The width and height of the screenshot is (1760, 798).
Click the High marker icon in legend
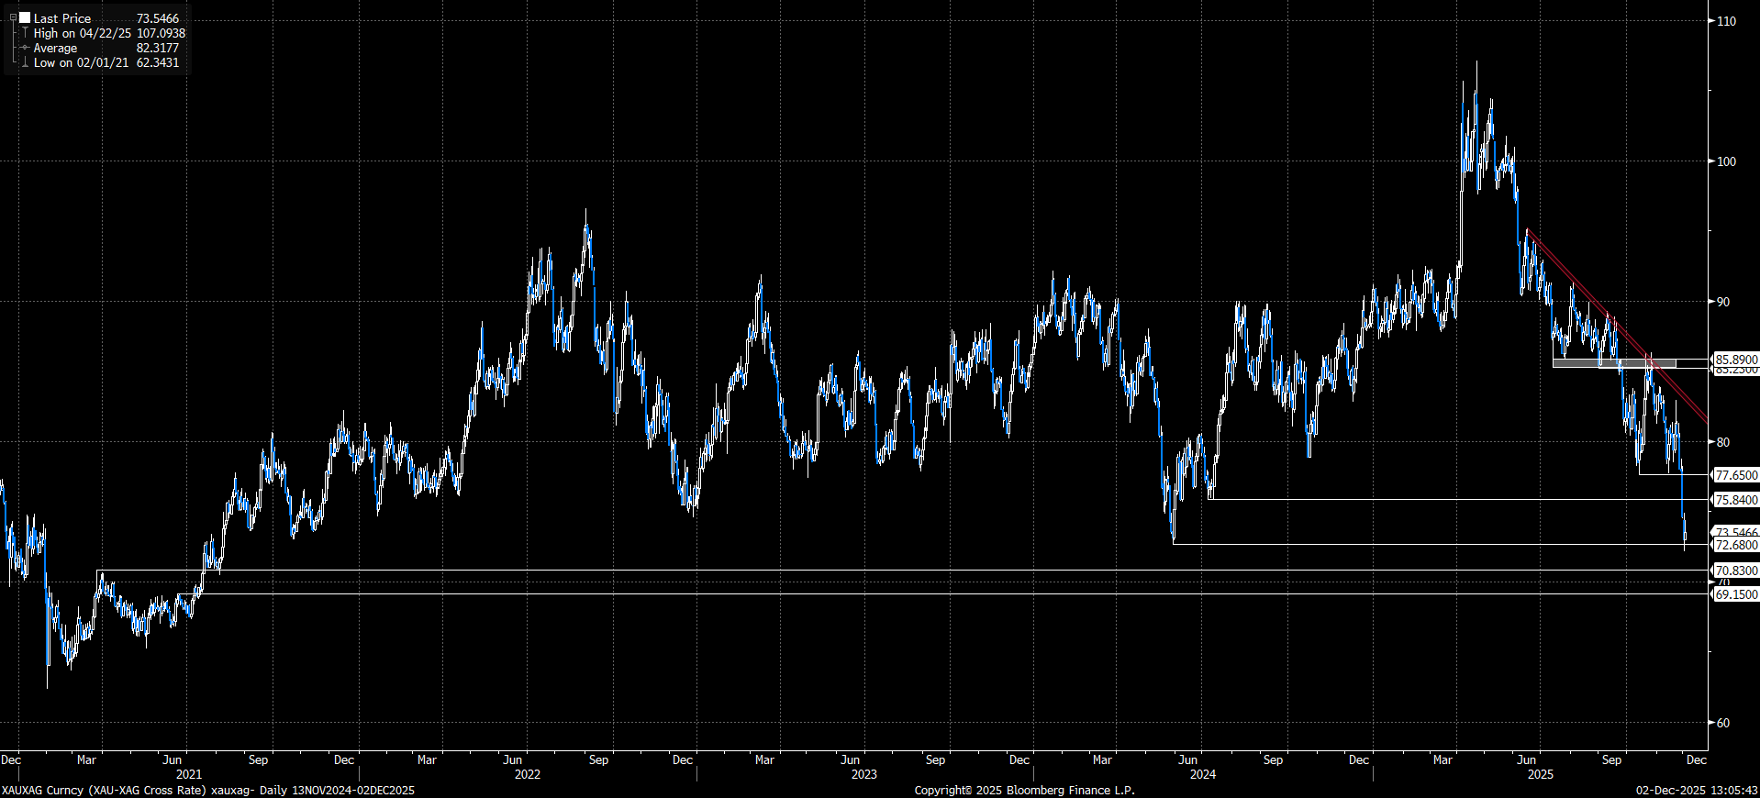25,33
